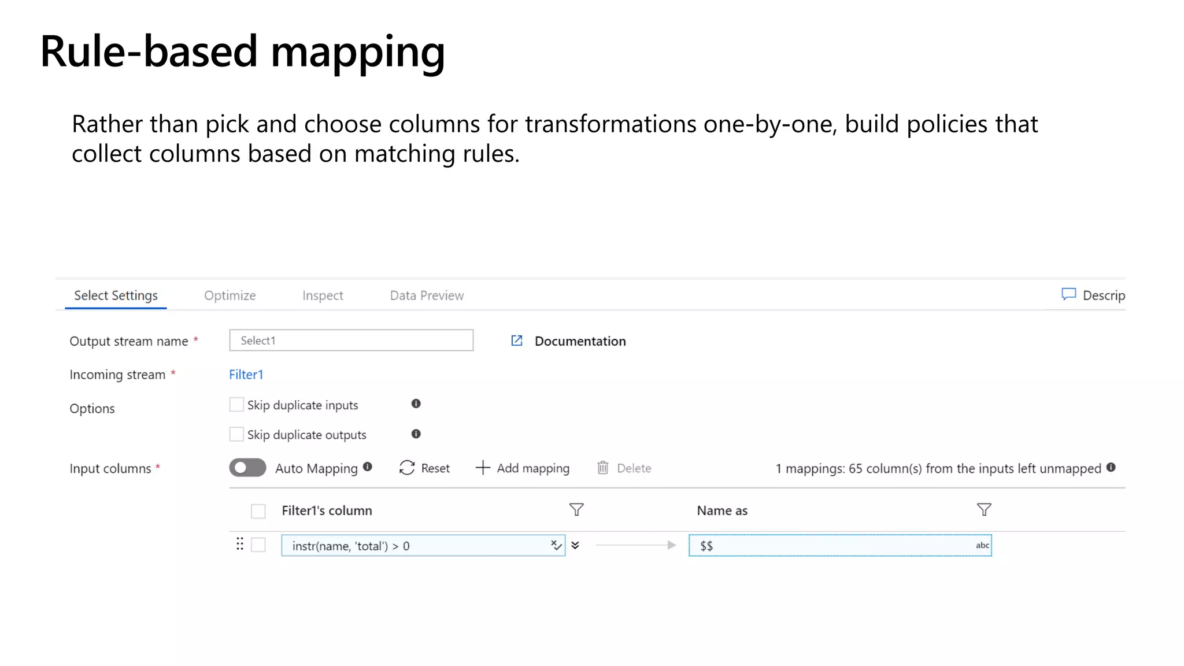Click info icon beside unmapped columns message

click(1111, 467)
